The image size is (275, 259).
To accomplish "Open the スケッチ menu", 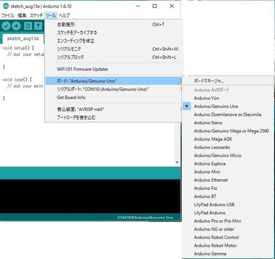I will coord(36,15).
